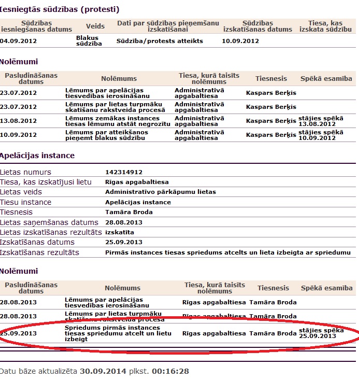
Task: Open "Lēmums par atteikšanos pieņemt blakus sūdzību"
Action: [x=106, y=135]
